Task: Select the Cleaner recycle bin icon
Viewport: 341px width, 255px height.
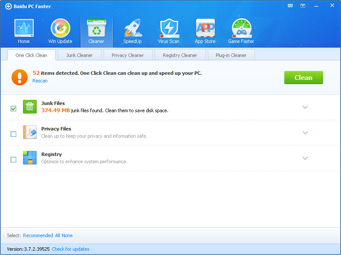Action: click(x=96, y=28)
